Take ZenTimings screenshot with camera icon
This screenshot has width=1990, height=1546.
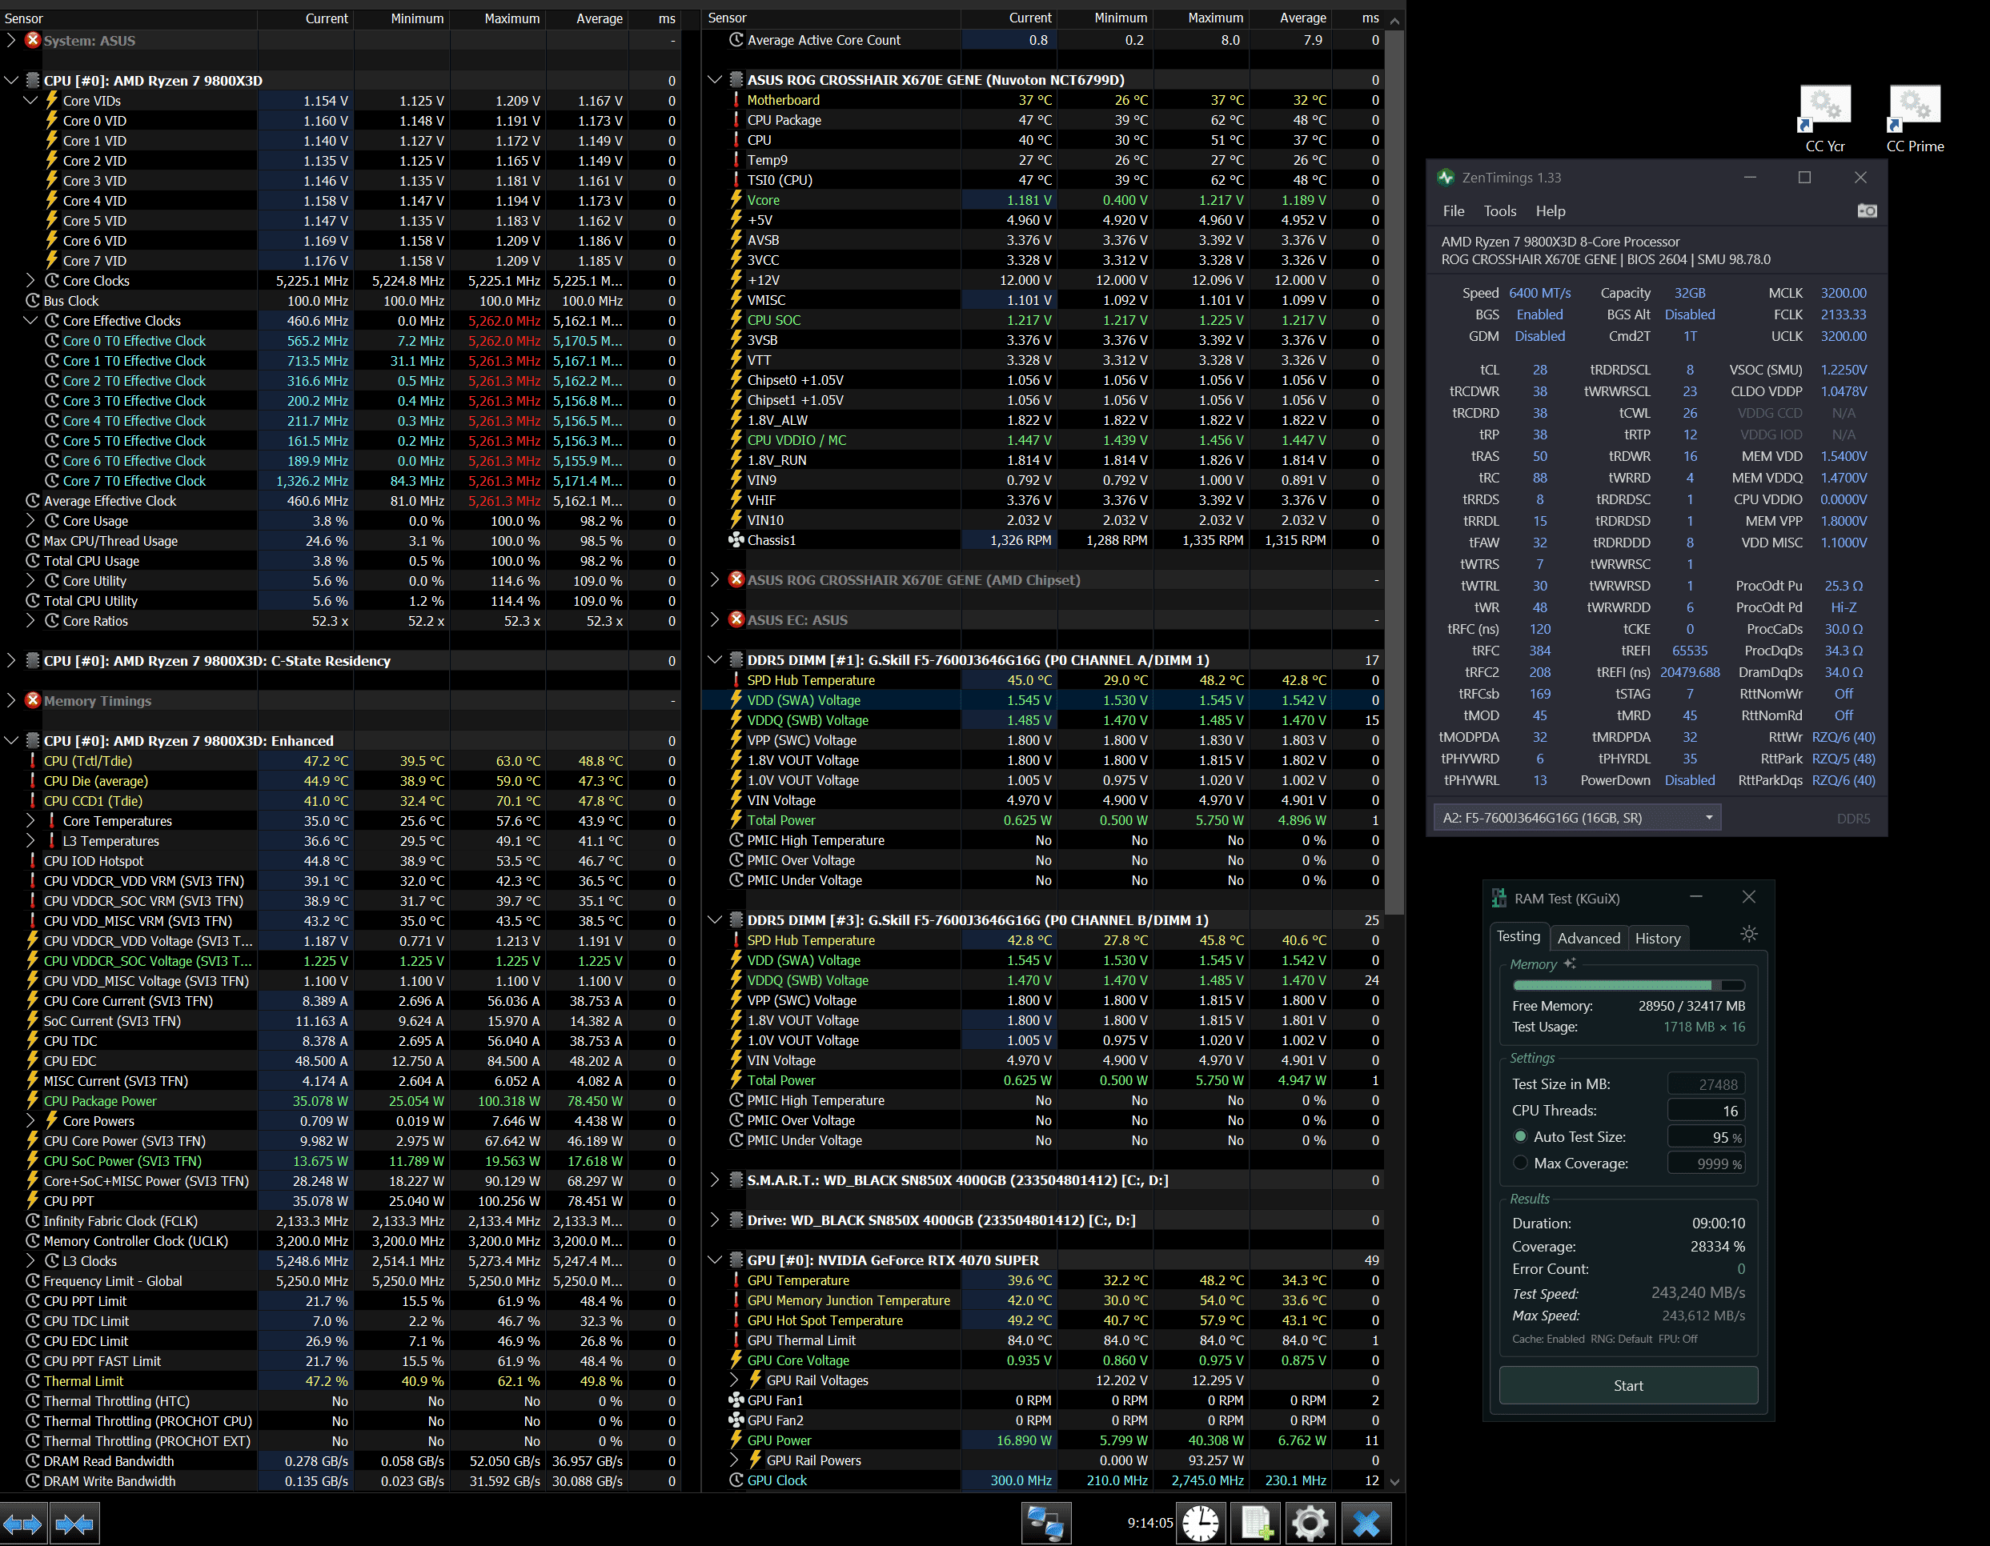tap(1866, 210)
